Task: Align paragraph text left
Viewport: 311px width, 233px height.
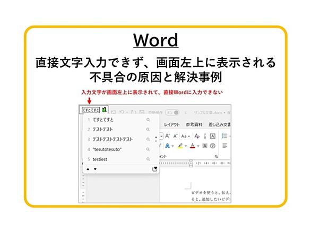Action: coord(224,146)
